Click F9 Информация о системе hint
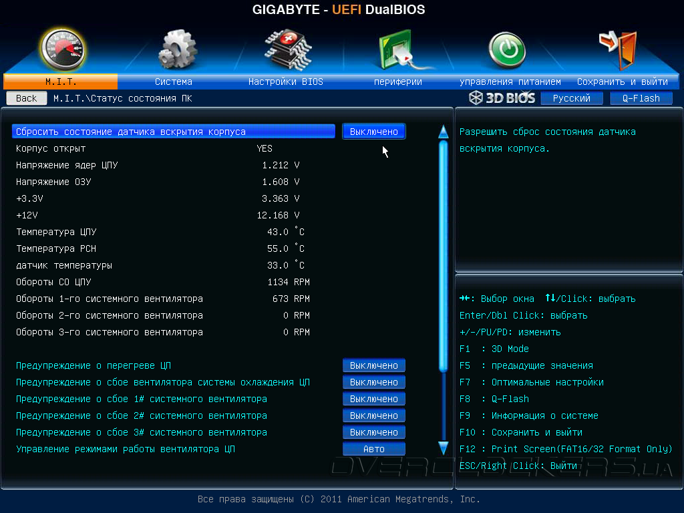The width and height of the screenshot is (684, 513). (529, 415)
